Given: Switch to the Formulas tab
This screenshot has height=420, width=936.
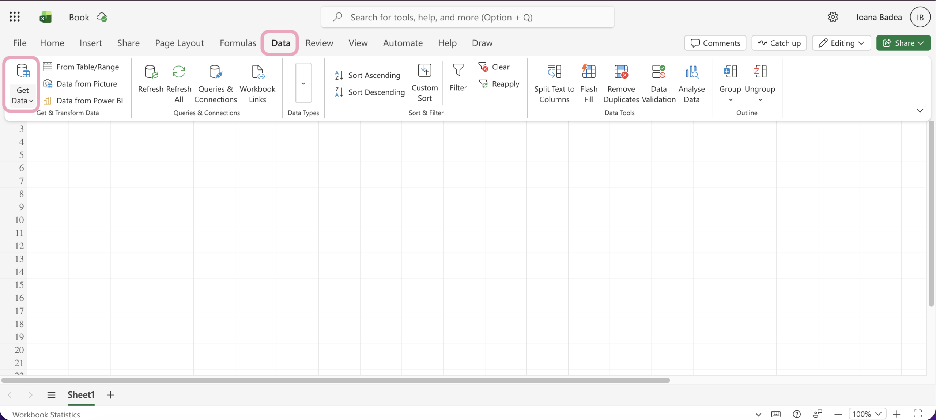Looking at the screenshot, I should pyautogui.click(x=238, y=43).
